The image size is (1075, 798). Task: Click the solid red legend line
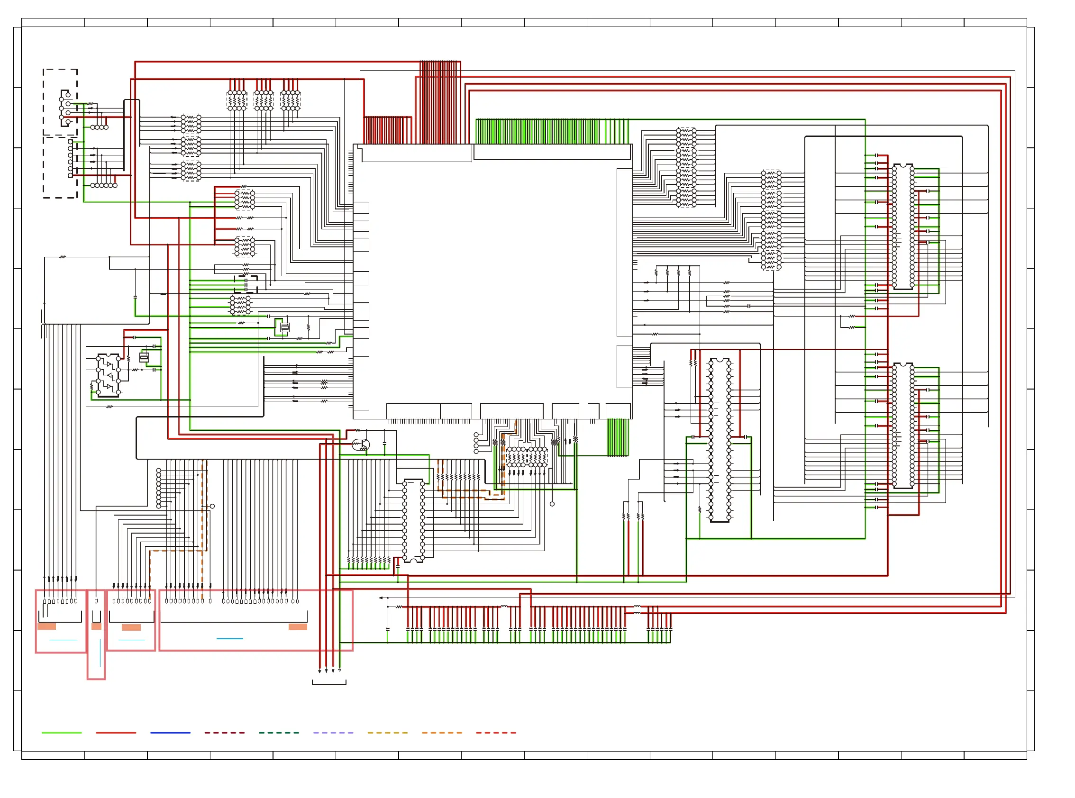point(116,733)
